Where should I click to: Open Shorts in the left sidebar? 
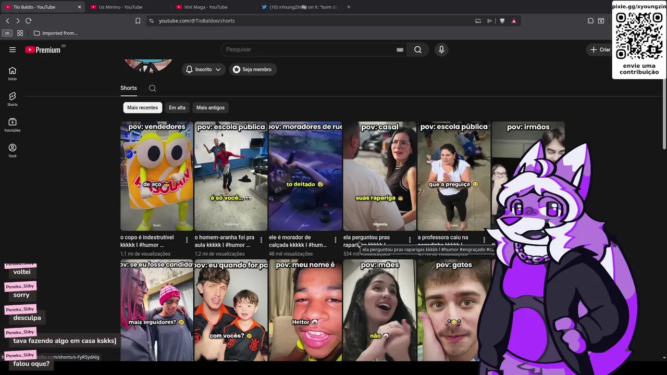point(13,99)
